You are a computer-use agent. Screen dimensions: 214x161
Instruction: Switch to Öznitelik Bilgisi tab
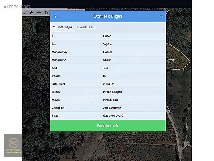click(62, 27)
